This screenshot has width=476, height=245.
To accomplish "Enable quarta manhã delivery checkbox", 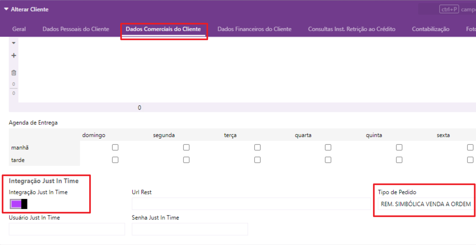I will tap(328, 147).
